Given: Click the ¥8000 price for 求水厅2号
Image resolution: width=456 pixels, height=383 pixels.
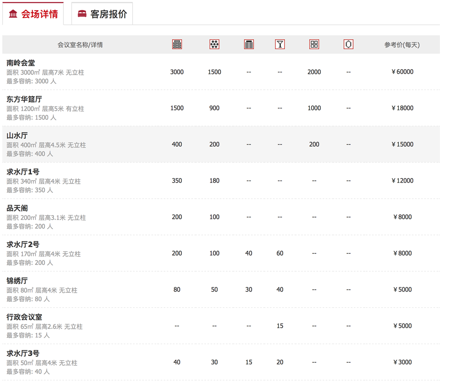Looking at the screenshot, I should tap(402, 254).
